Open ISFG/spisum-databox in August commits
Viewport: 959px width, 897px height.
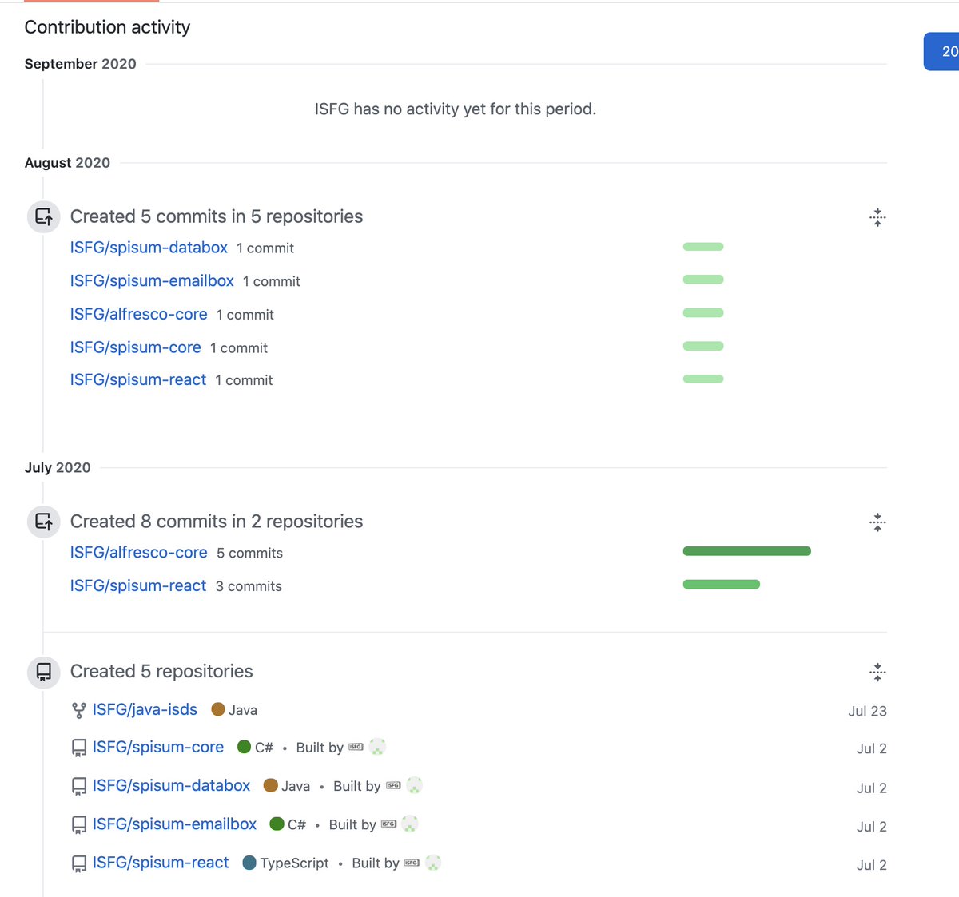(x=149, y=248)
